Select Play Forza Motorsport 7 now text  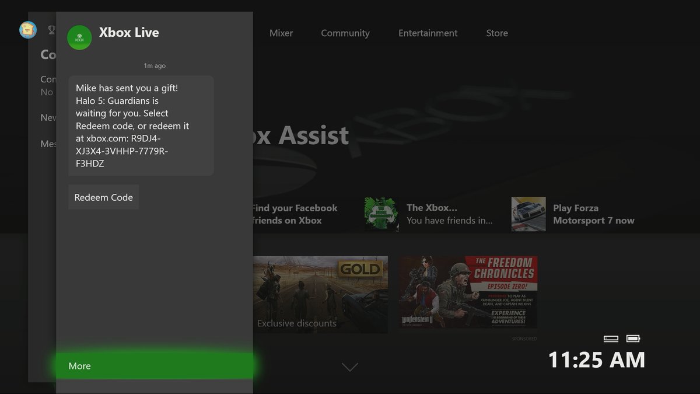(594, 214)
